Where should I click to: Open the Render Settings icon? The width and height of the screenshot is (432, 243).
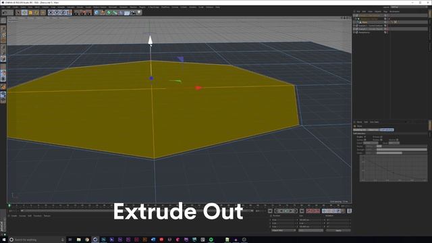88,13
